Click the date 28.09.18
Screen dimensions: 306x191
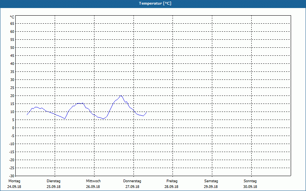[x=171, y=187]
